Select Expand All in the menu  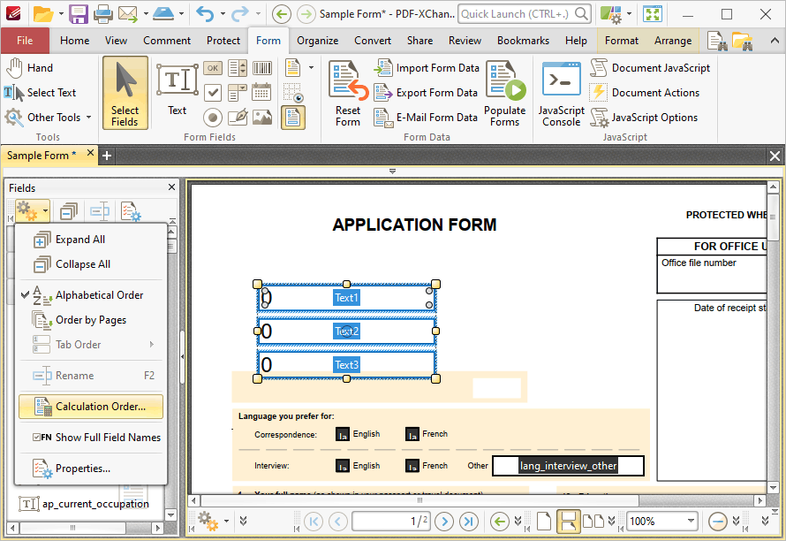[x=91, y=240]
